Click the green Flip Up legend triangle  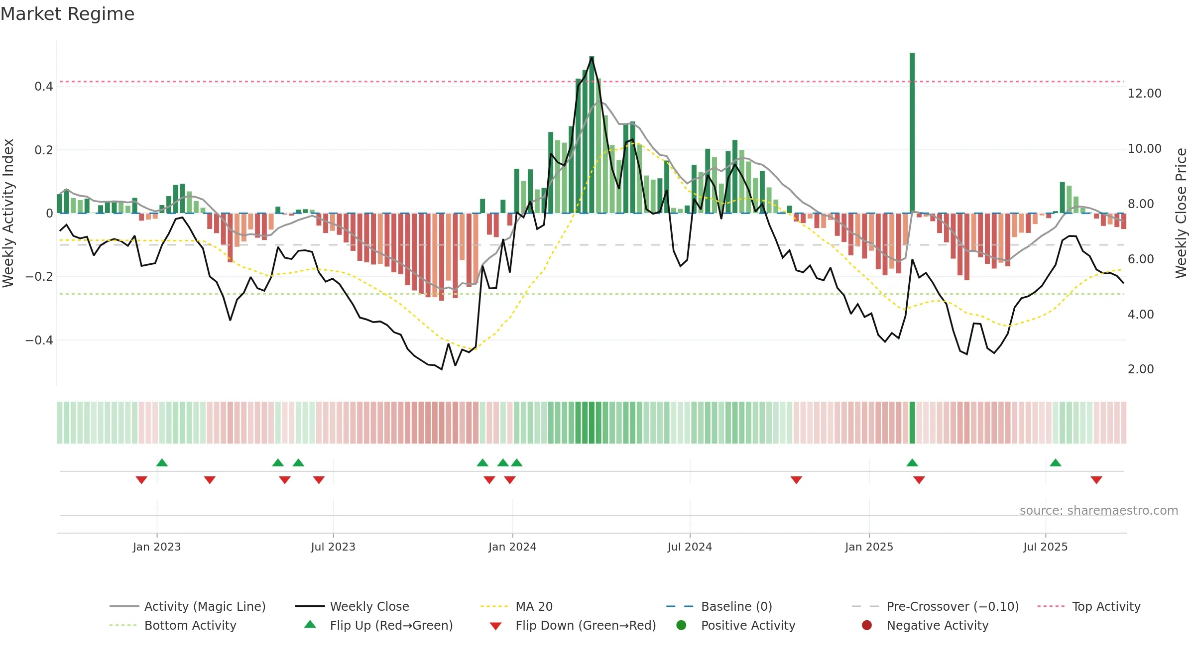click(310, 624)
